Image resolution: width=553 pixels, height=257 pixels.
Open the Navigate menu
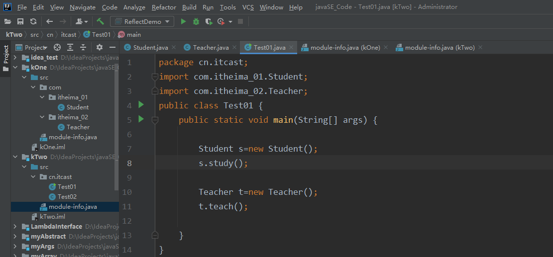click(83, 7)
